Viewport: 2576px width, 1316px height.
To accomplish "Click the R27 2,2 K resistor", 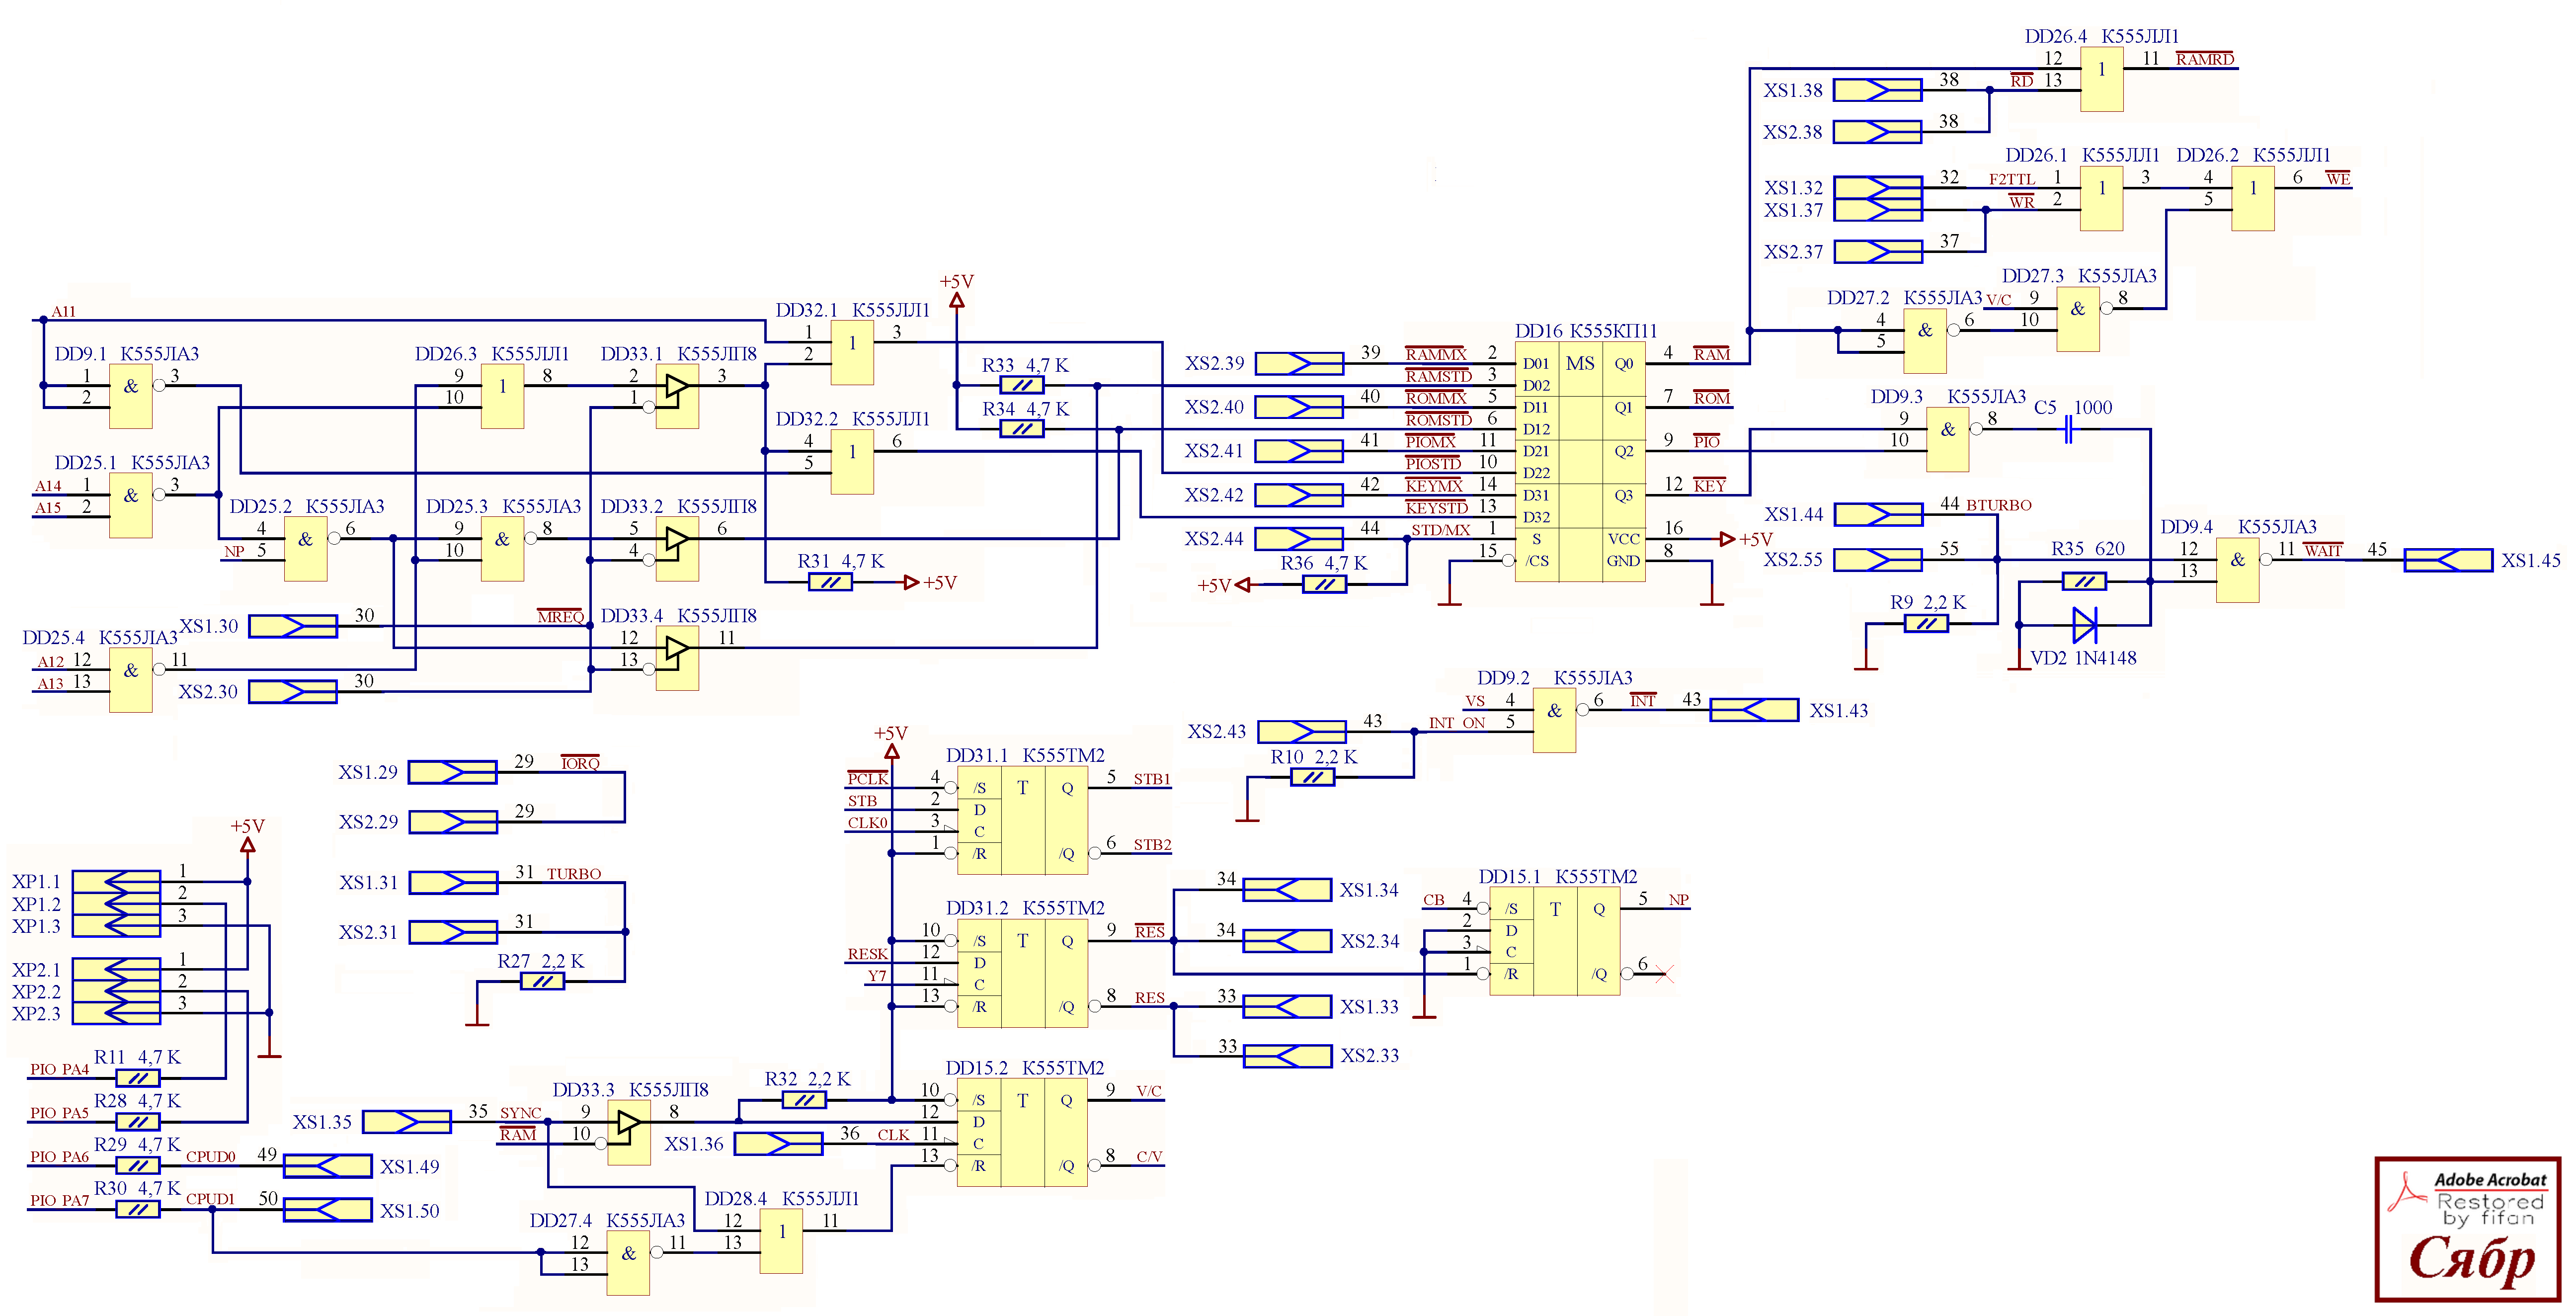I will (x=542, y=982).
